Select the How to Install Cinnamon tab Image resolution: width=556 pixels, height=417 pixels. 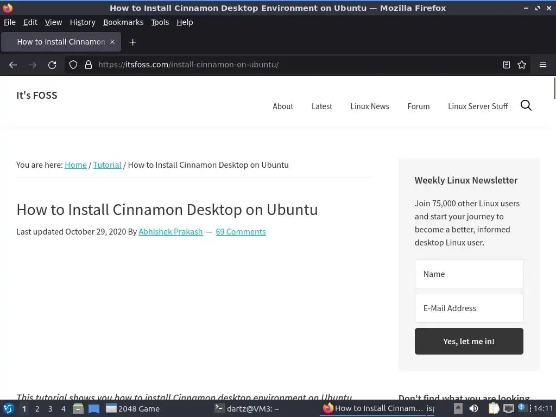coord(61,42)
